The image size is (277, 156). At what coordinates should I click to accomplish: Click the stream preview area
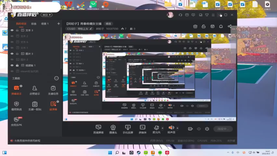[x=150, y=77]
